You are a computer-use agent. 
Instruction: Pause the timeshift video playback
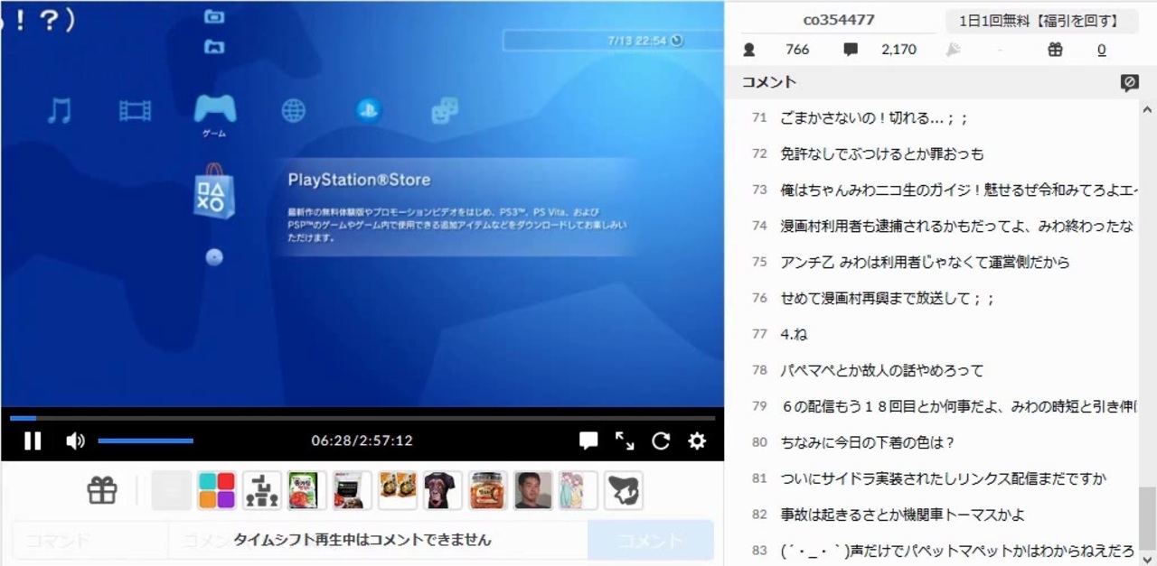click(33, 441)
